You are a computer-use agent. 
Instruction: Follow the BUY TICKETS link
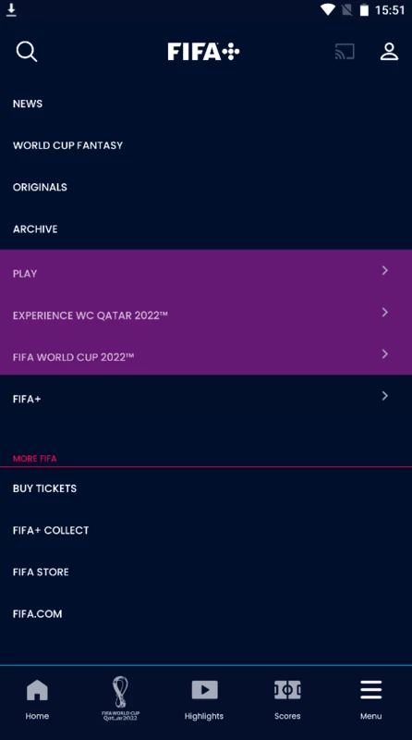(44, 488)
